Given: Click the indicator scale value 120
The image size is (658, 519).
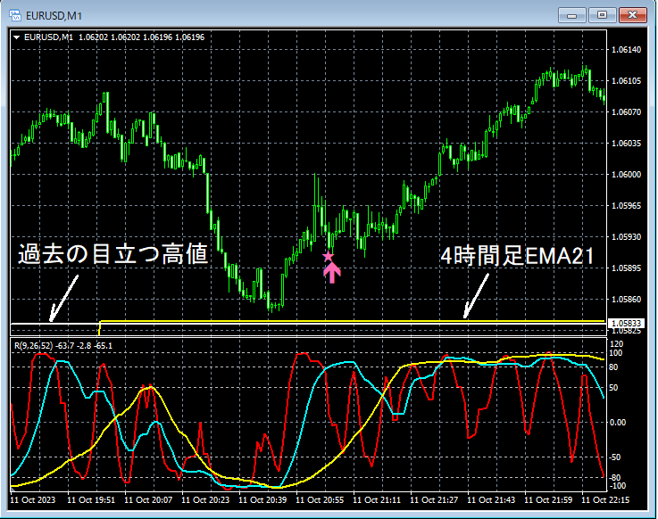Looking at the screenshot, I should click(616, 344).
